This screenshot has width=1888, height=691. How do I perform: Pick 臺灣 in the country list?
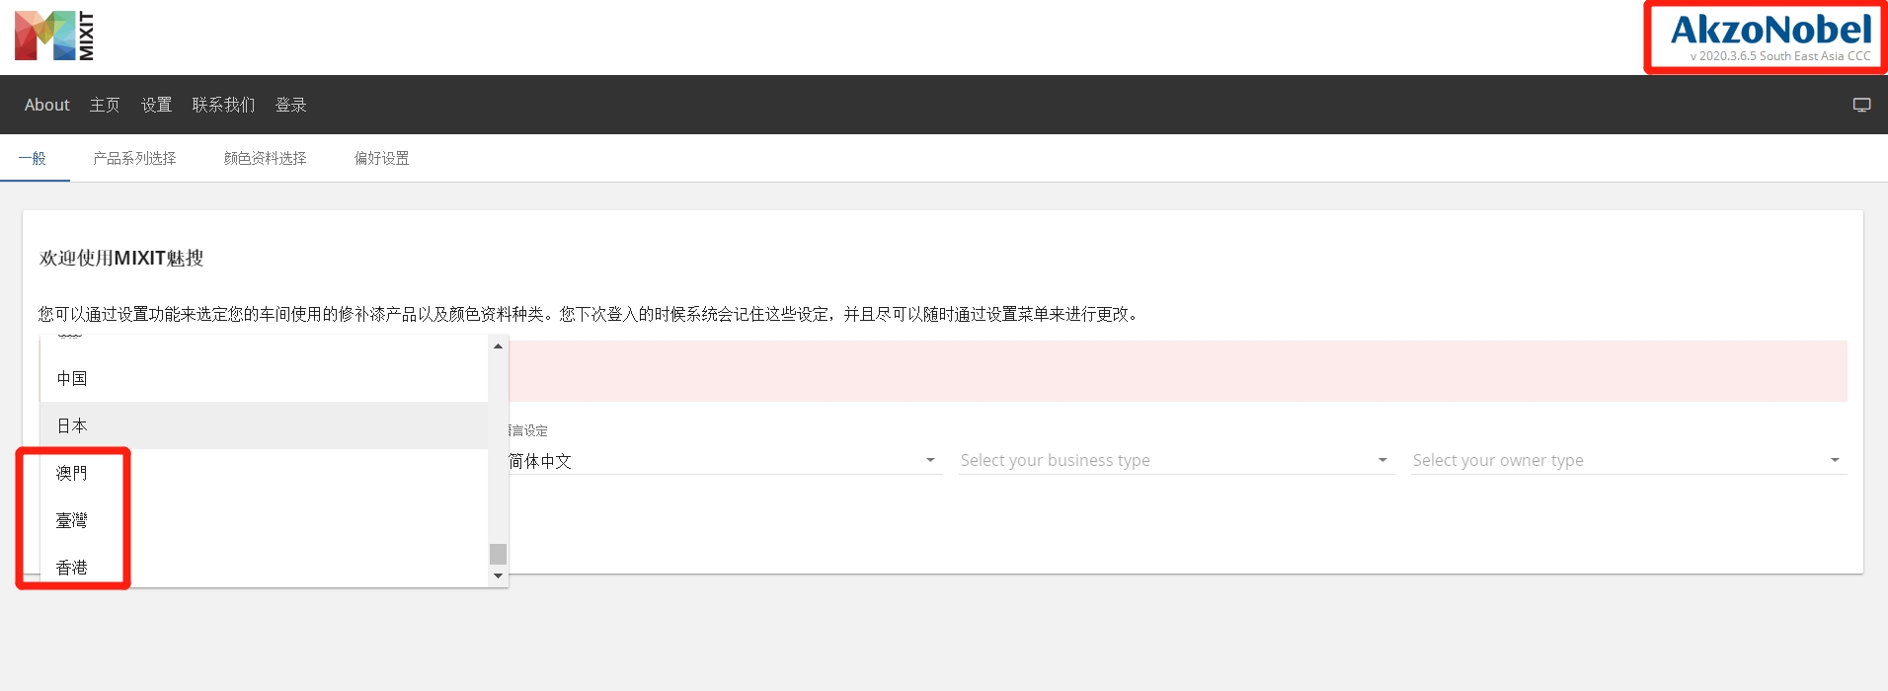(72, 520)
